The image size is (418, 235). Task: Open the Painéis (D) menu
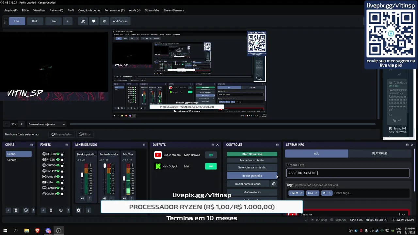[x=56, y=10]
